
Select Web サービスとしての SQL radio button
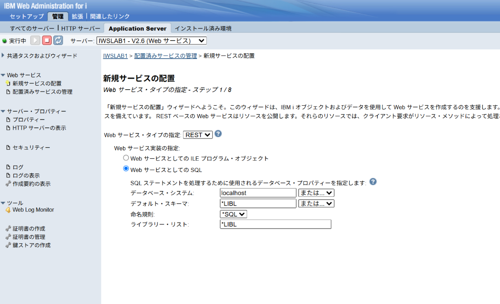click(126, 169)
